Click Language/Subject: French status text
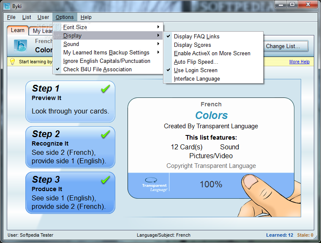Screen dimensions: 321x243 [x=163, y=235]
